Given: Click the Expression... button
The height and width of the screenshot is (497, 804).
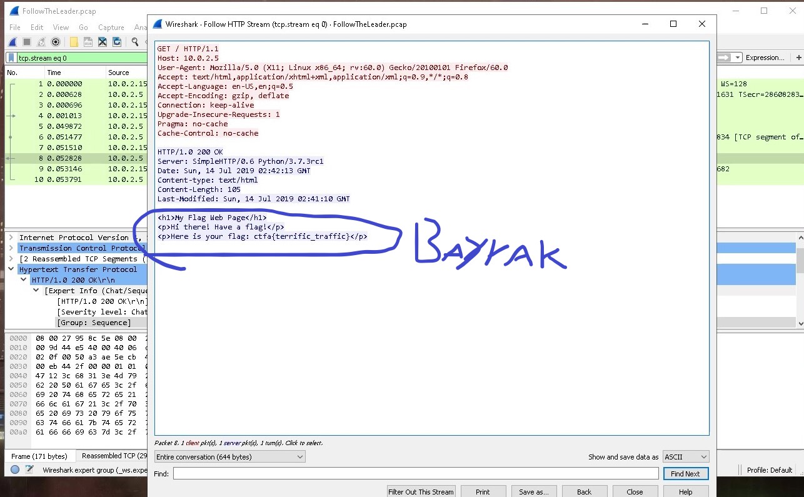Looking at the screenshot, I should 765,58.
